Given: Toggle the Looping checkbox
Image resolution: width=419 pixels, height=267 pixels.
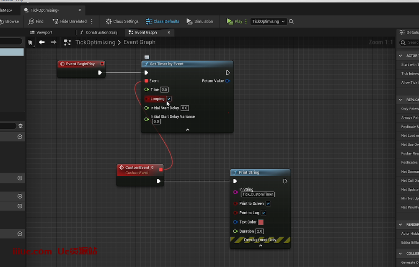Looking at the screenshot, I should tap(169, 99).
